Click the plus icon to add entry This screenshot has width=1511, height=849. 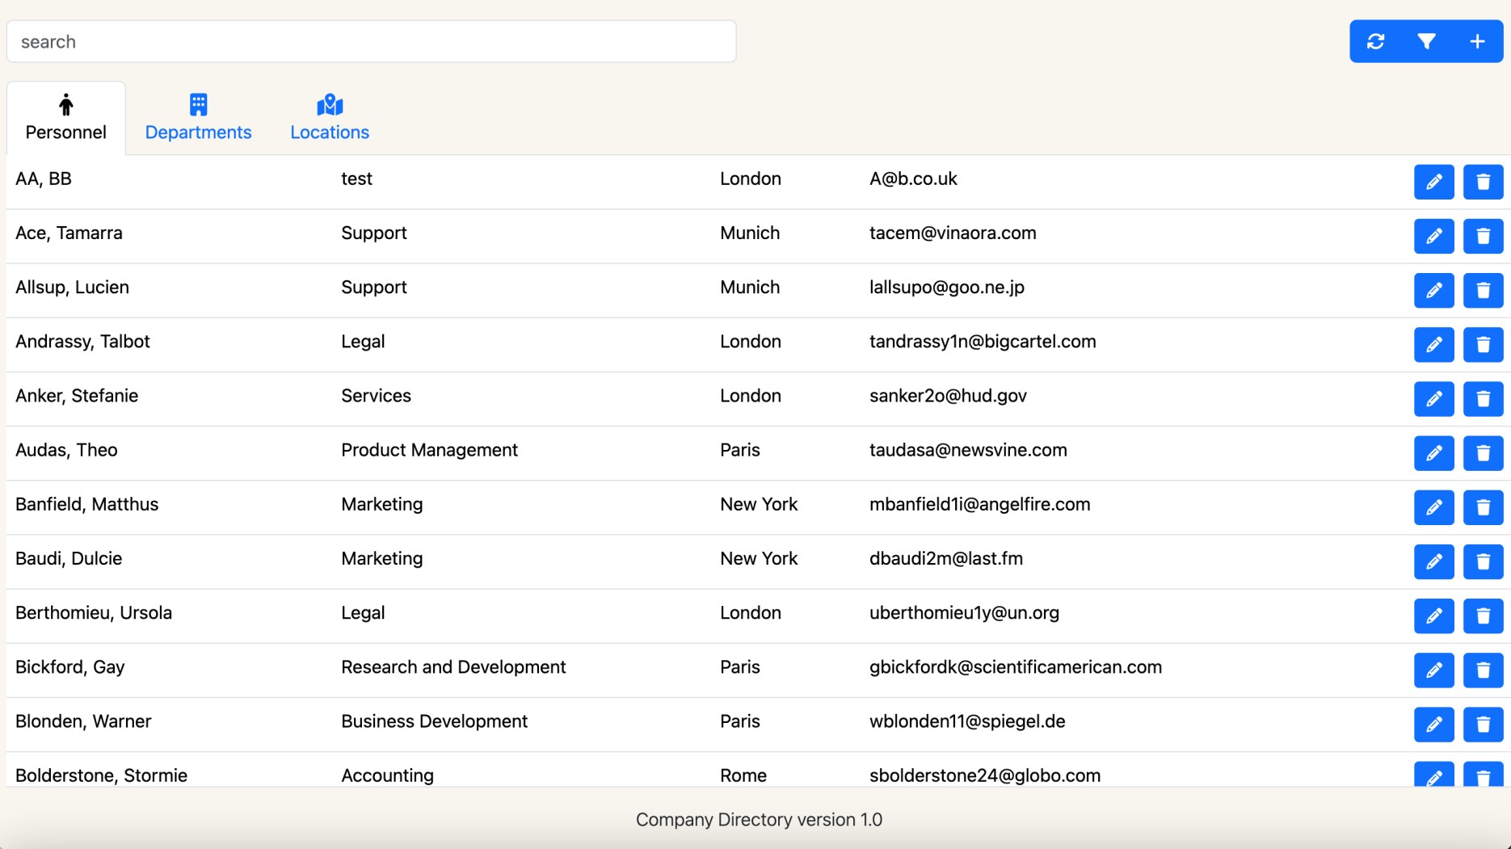1477,41
